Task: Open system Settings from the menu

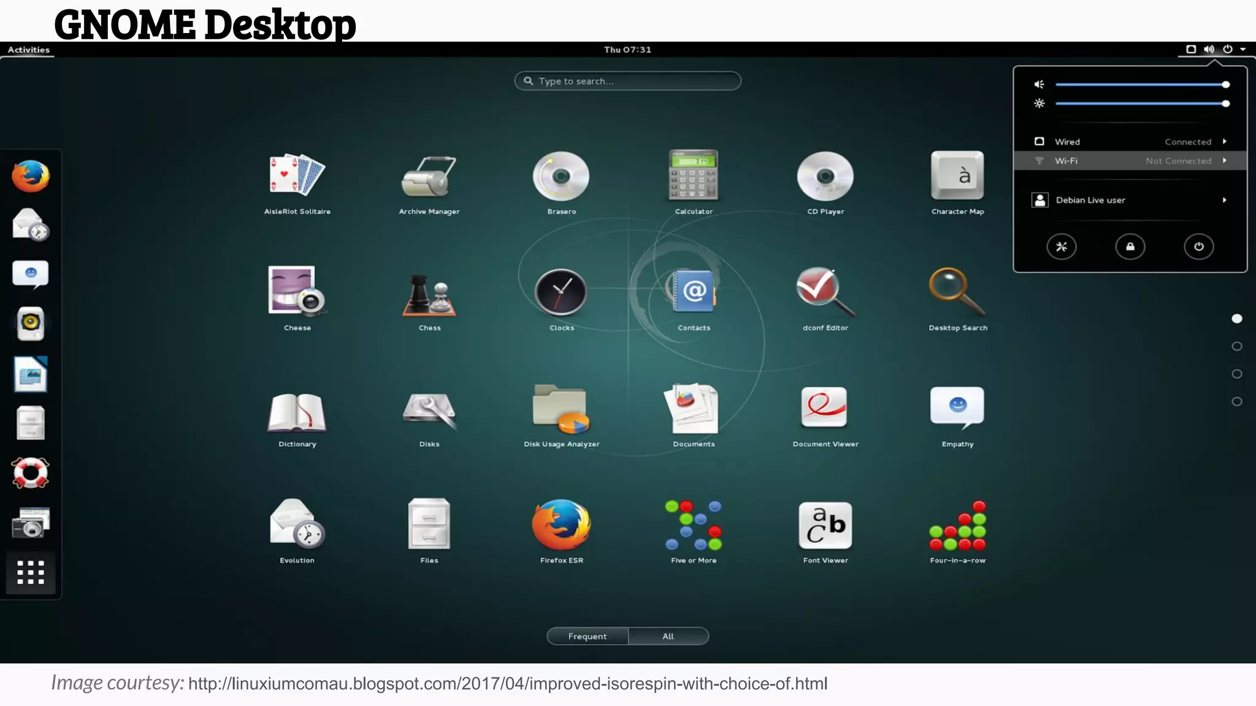Action: [1062, 246]
